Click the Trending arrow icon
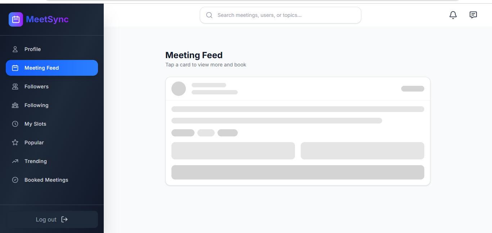This screenshot has height=233, width=492. click(x=15, y=161)
